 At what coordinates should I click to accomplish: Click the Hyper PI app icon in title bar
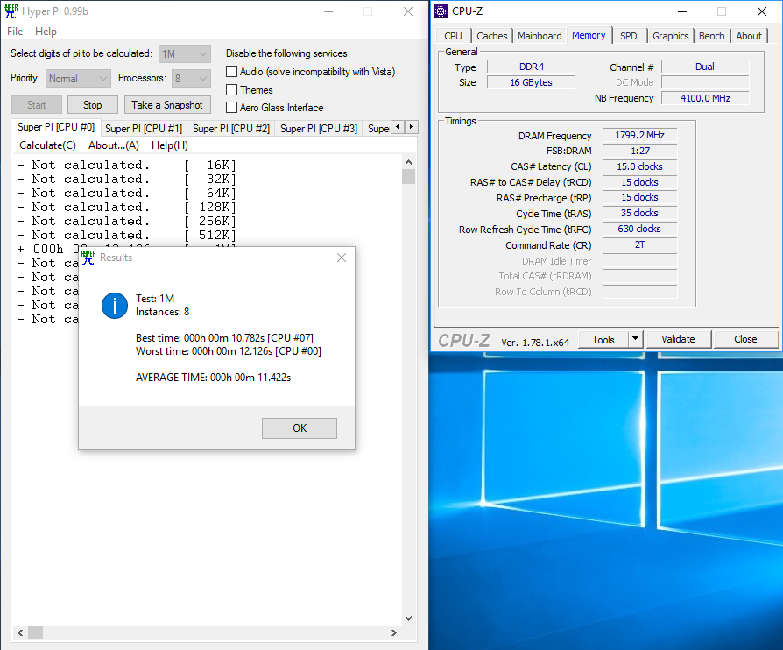11,11
